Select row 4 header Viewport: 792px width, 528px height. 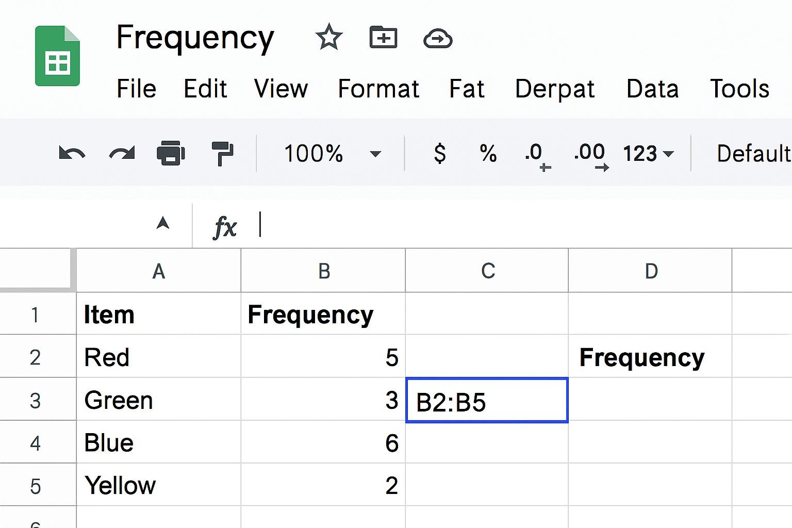pos(35,443)
